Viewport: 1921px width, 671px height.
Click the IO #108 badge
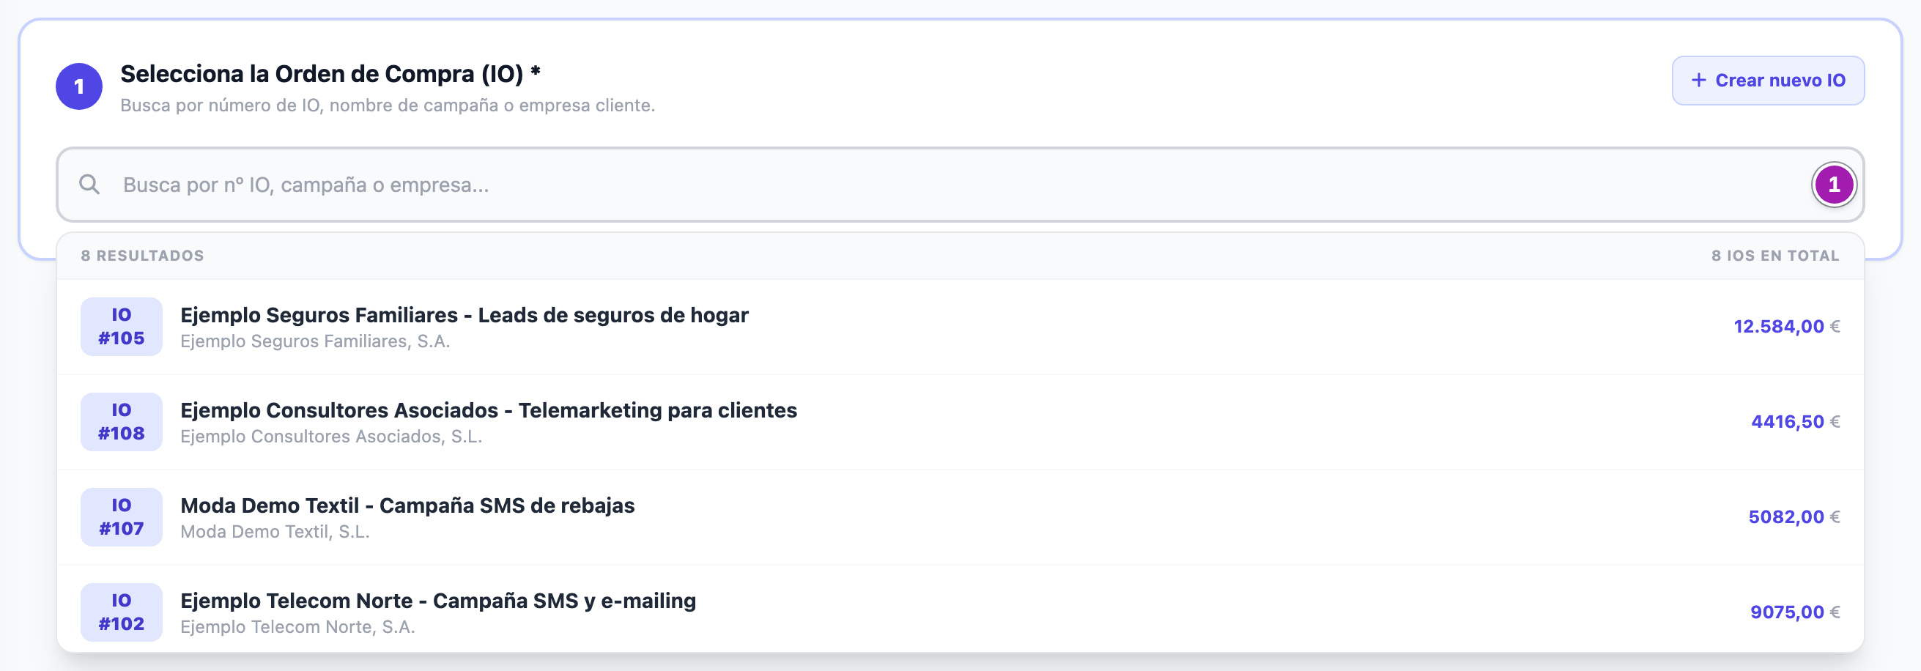tap(122, 422)
